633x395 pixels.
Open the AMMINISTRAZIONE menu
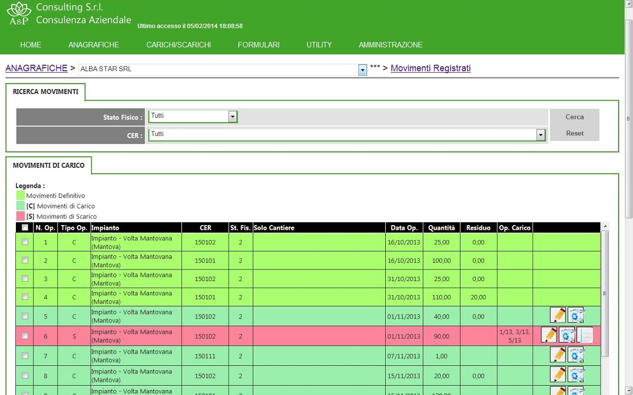390,45
